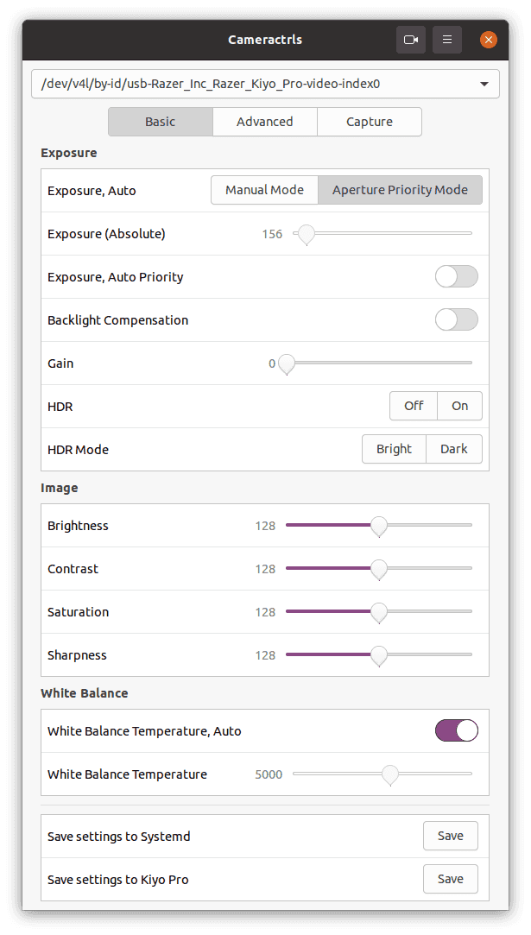Viewport: 531px width, 935px height.
Task: Select the Basic tab
Action: pyautogui.click(x=161, y=122)
